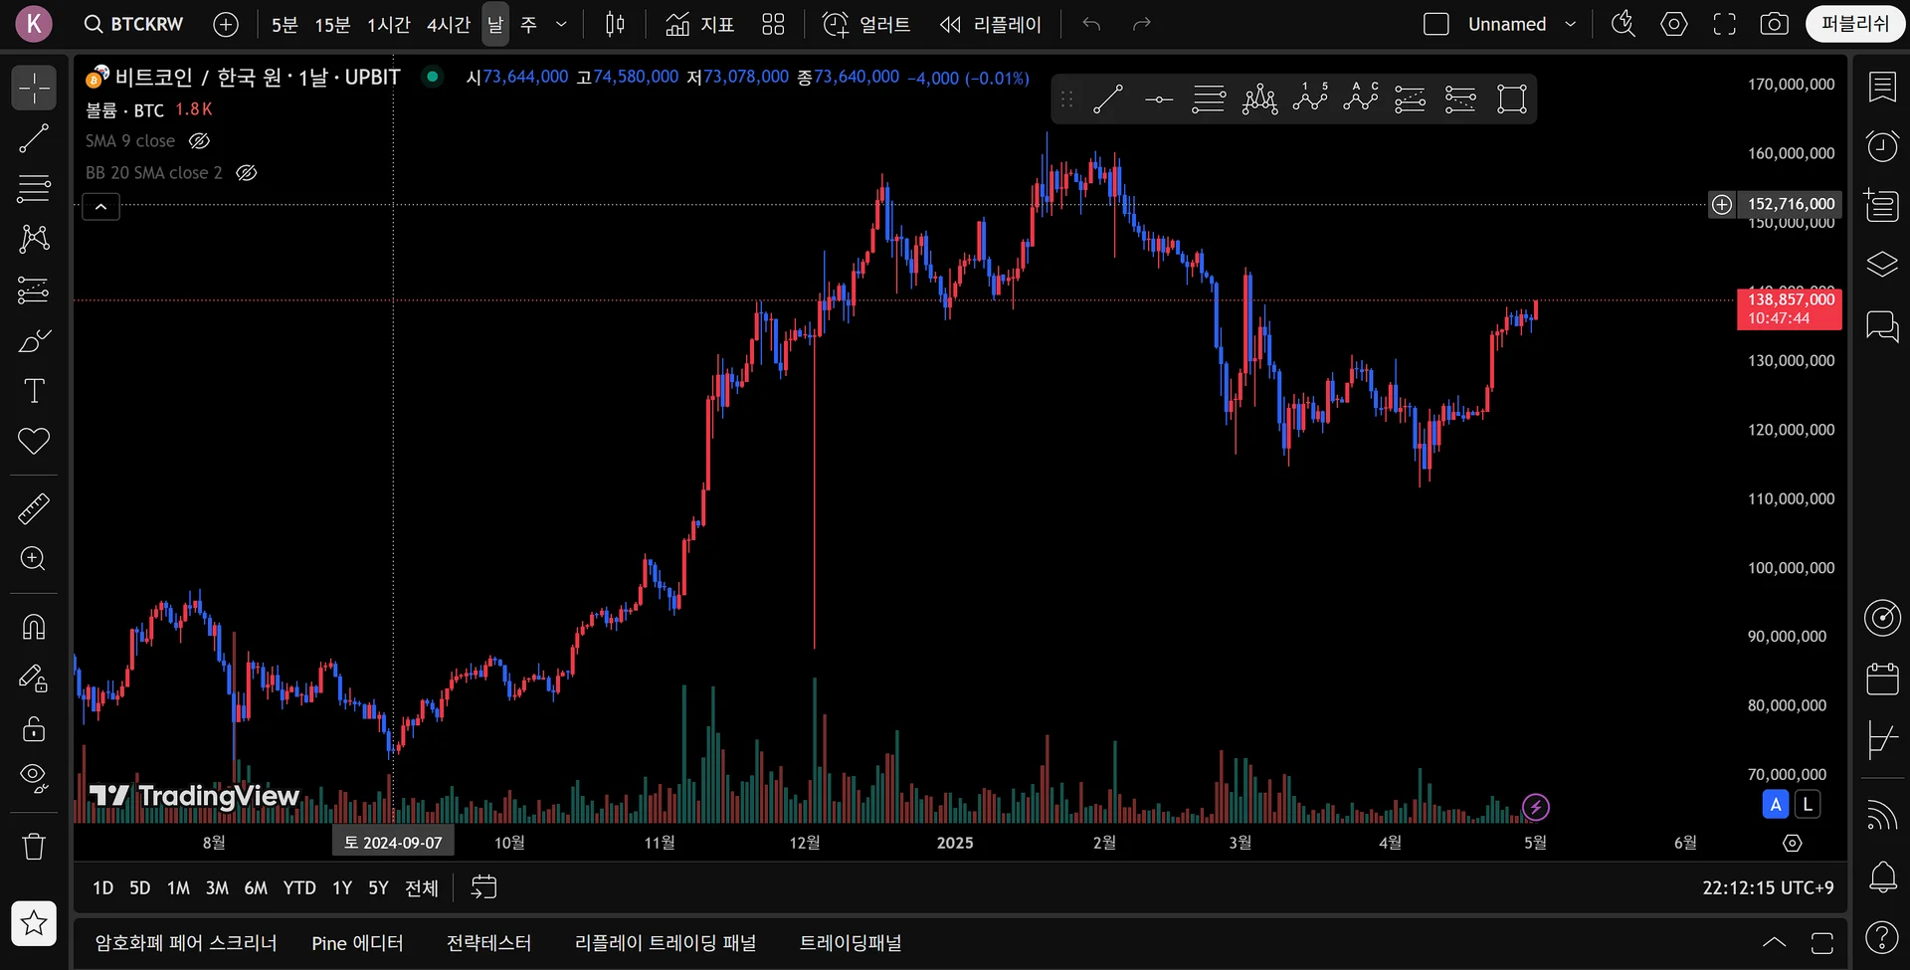Activate the zoom in tool
1910x970 pixels.
click(x=34, y=558)
